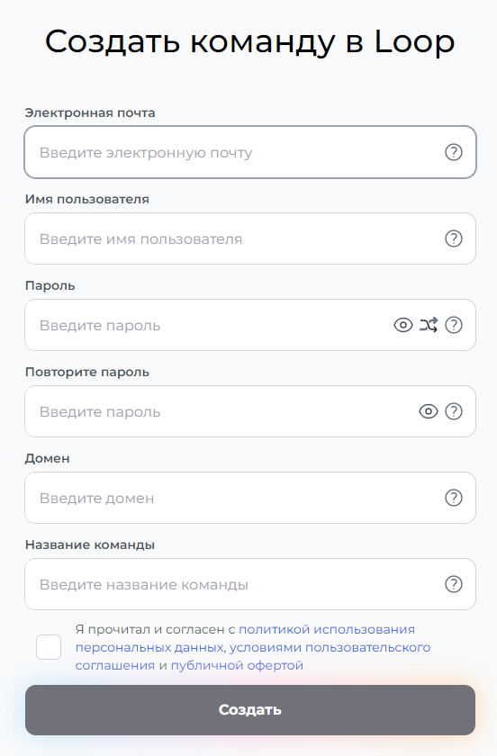Click help icon in repeat password field
The image size is (497, 756).
(x=453, y=411)
